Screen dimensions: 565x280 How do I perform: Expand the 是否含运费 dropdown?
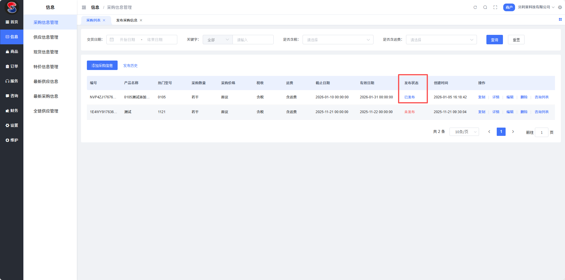(441, 40)
